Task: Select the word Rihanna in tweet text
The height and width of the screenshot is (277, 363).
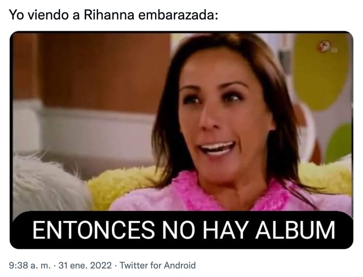Action: [109, 15]
